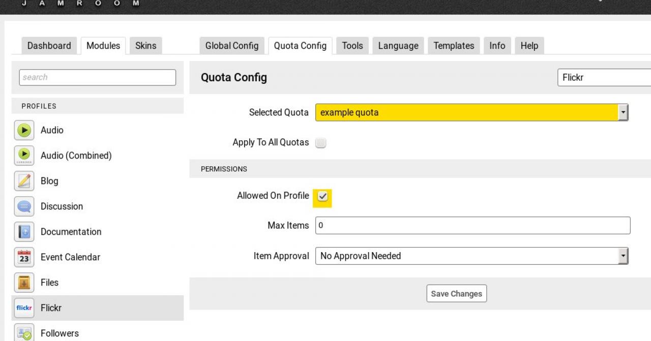Screen dimensions: 651x341
Task: Click the Audio (Combined) module icon
Action: pyautogui.click(x=24, y=156)
